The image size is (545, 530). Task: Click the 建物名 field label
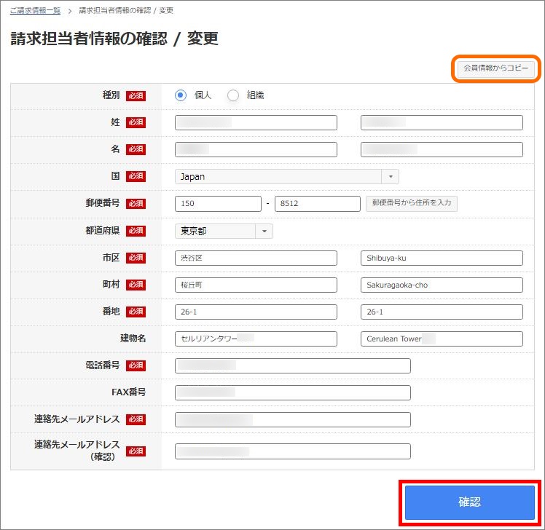(133, 339)
